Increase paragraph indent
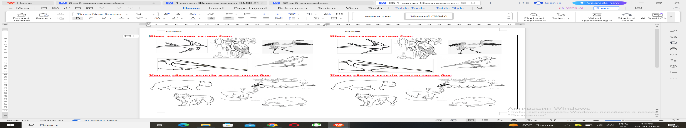686x128 pixels. (278, 14)
